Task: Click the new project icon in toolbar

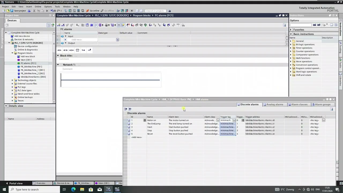Action: [x=4, y=11]
